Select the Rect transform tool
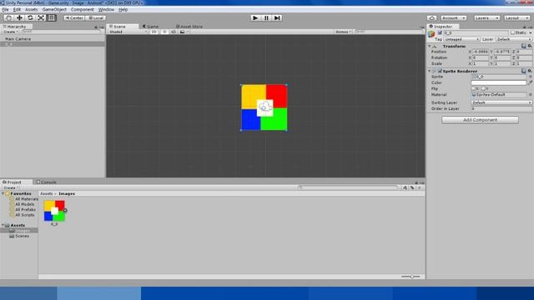Viewport: 534px width, 300px height. (x=52, y=17)
